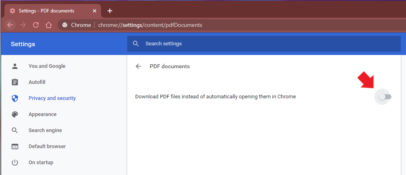
Task: Click the PDF documents page heading
Action: (169, 66)
